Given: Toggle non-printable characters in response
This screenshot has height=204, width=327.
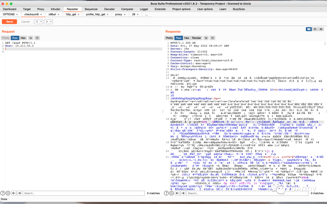Looking at the screenshot, I should (x=206, y=38).
